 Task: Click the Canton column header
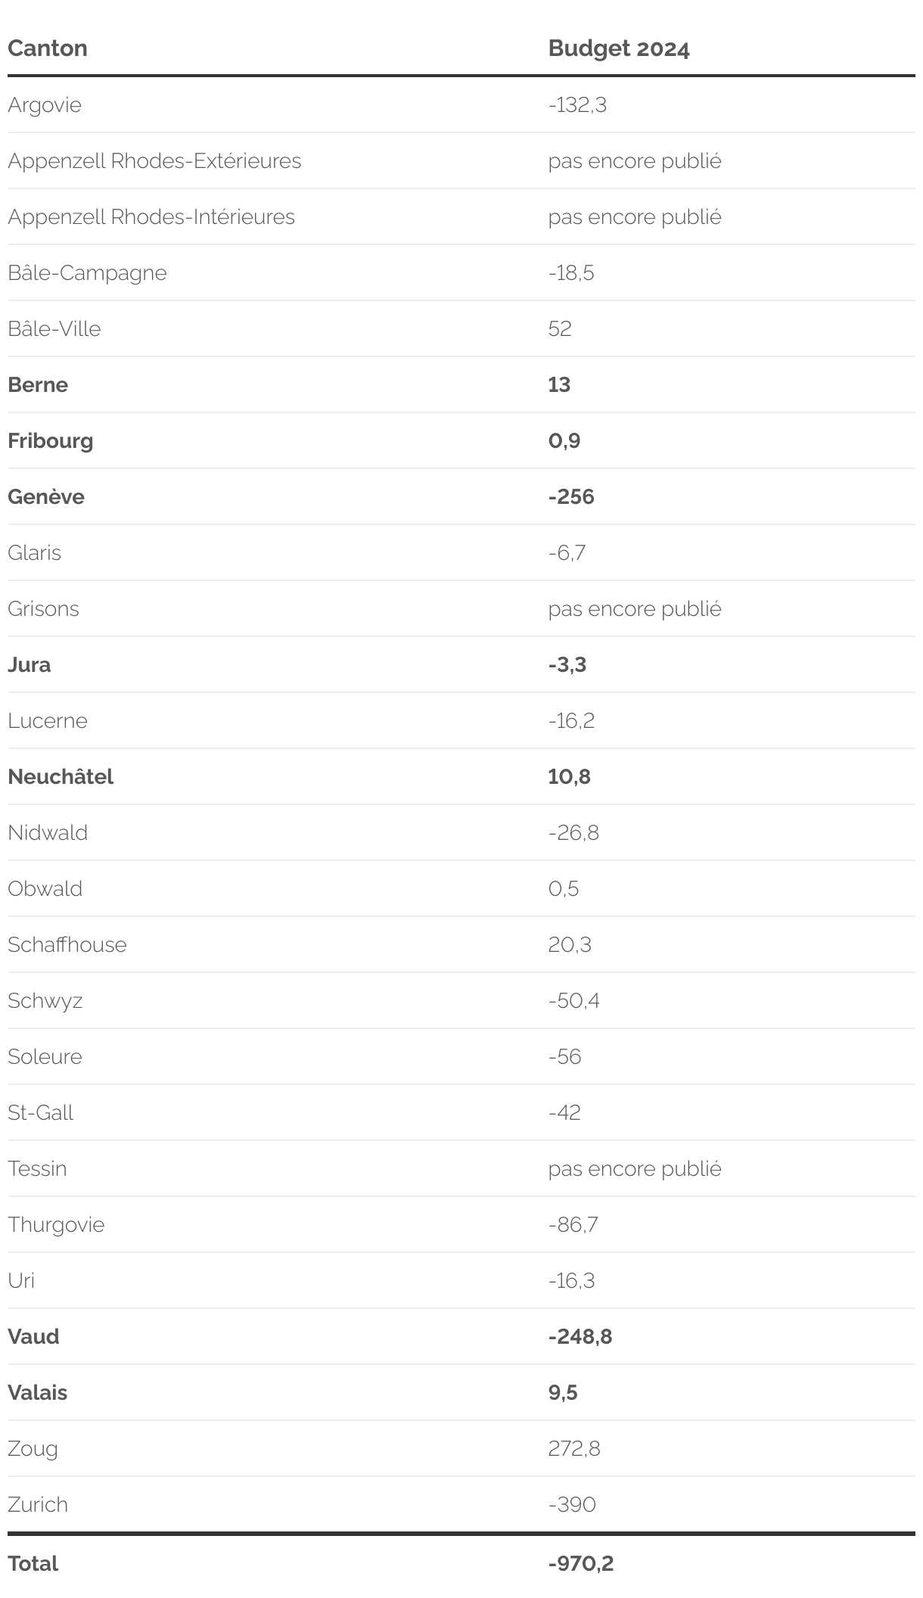pos(48,48)
